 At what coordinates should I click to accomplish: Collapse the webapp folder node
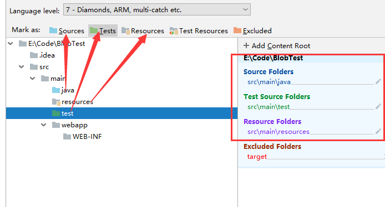tap(44, 125)
